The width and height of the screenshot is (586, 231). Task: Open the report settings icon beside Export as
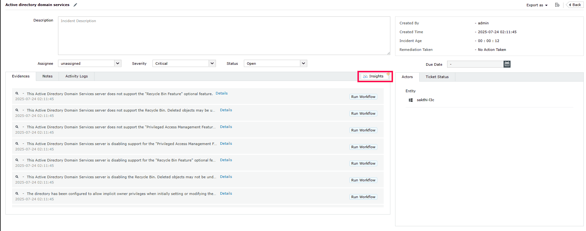557,5
